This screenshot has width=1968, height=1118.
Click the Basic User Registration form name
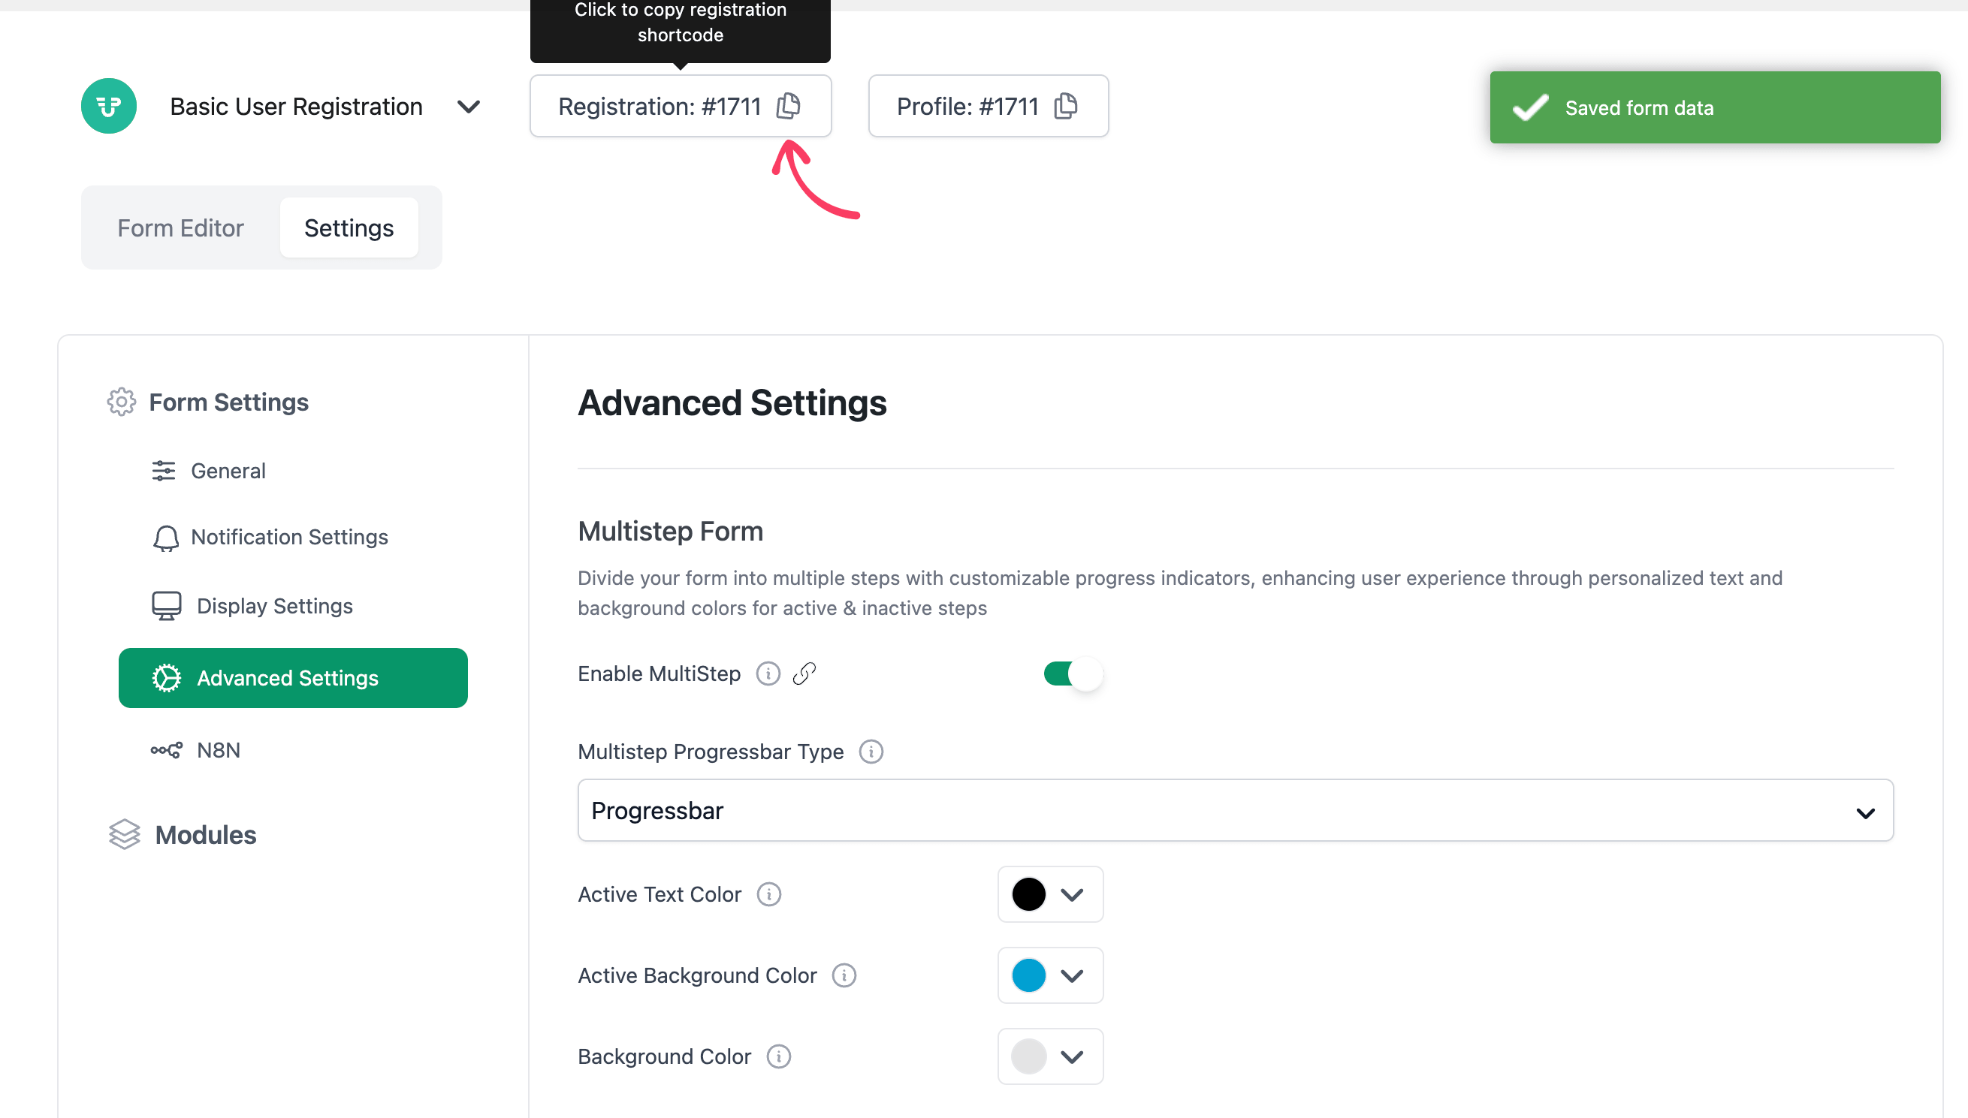click(x=296, y=106)
